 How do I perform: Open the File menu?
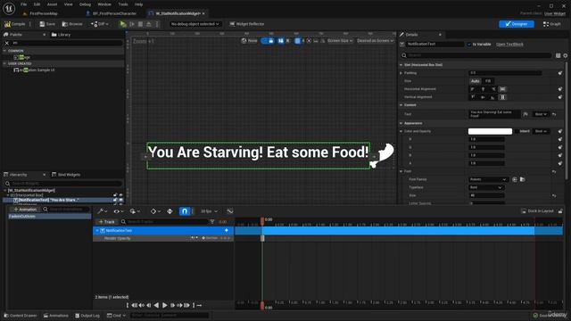click(x=24, y=4)
